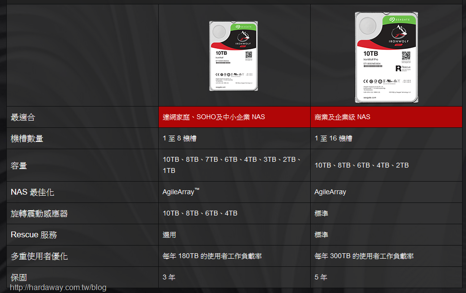Click '每年 180TB 的使用者工作負載率' cell
466x293 pixels.
click(234, 256)
